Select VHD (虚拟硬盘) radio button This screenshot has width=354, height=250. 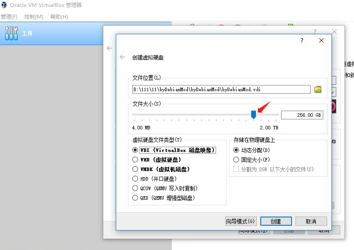click(x=135, y=160)
